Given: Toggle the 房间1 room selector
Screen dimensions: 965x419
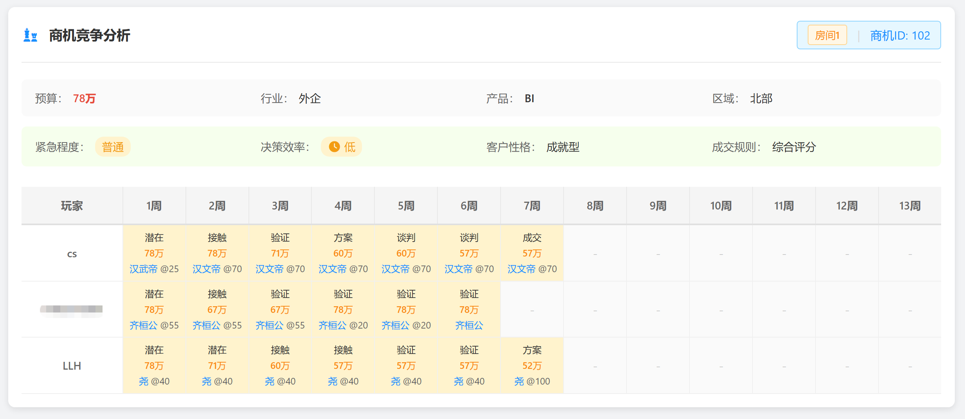Looking at the screenshot, I should (x=826, y=35).
